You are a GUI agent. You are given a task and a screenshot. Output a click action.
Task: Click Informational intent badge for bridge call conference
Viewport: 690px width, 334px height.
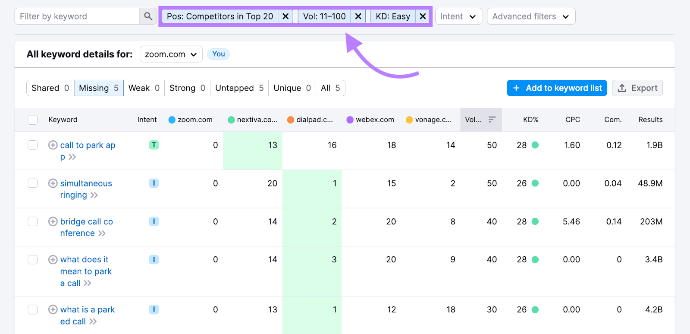coord(154,221)
